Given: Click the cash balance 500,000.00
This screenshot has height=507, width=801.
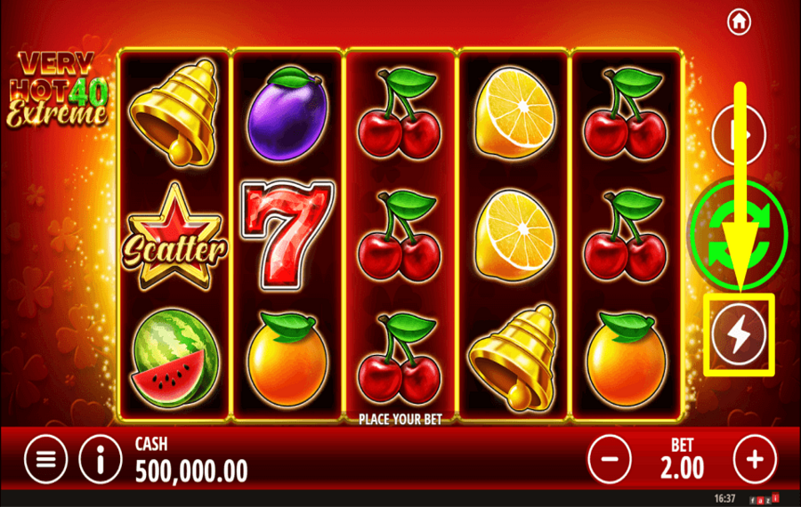Looking at the screenshot, I should click(191, 471).
